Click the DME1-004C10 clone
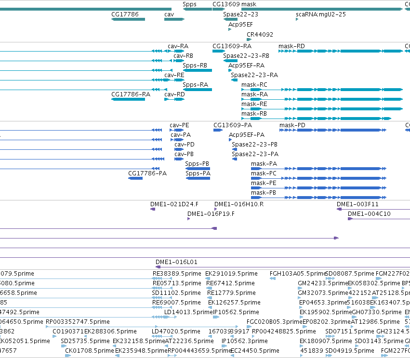The image size is (410, 358). (x=379, y=219)
